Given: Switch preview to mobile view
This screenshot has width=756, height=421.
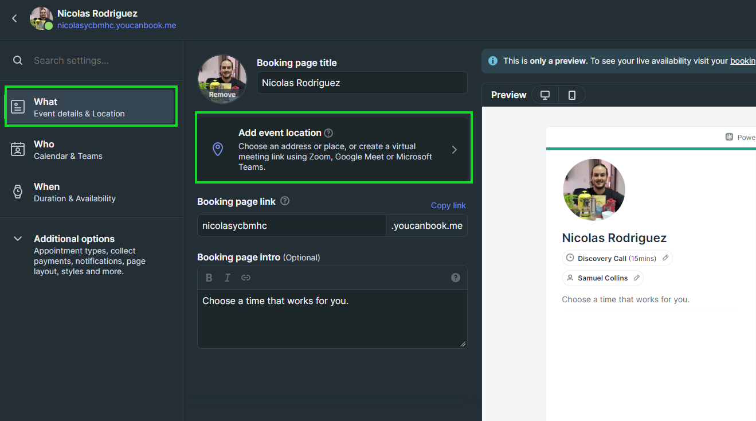Looking at the screenshot, I should pos(572,95).
